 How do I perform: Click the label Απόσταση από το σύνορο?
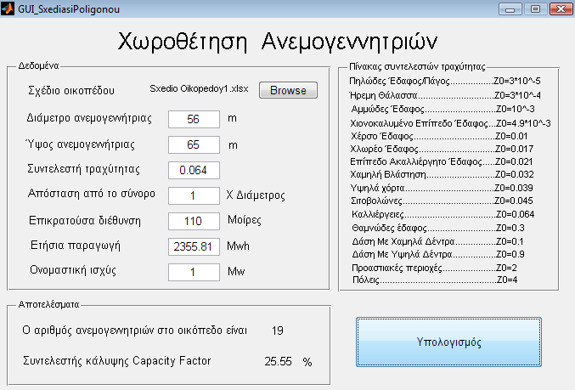(92, 194)
